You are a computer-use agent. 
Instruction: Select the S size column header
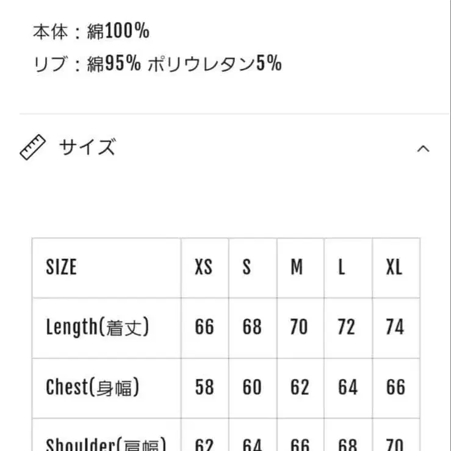point(247,267)
